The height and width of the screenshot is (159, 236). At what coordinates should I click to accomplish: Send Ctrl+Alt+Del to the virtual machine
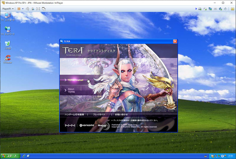tap(28, 9)
